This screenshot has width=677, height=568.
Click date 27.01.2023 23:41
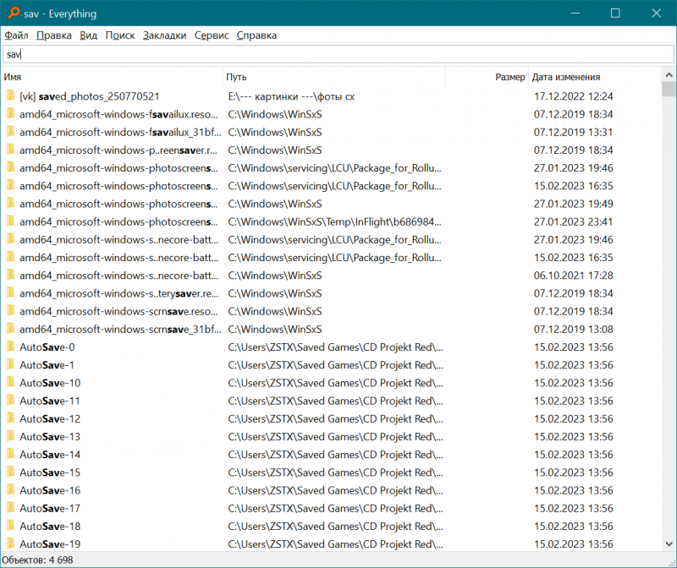coord(574,221)
